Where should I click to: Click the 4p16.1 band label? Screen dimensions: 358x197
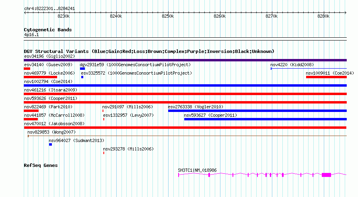pos(31,35)
